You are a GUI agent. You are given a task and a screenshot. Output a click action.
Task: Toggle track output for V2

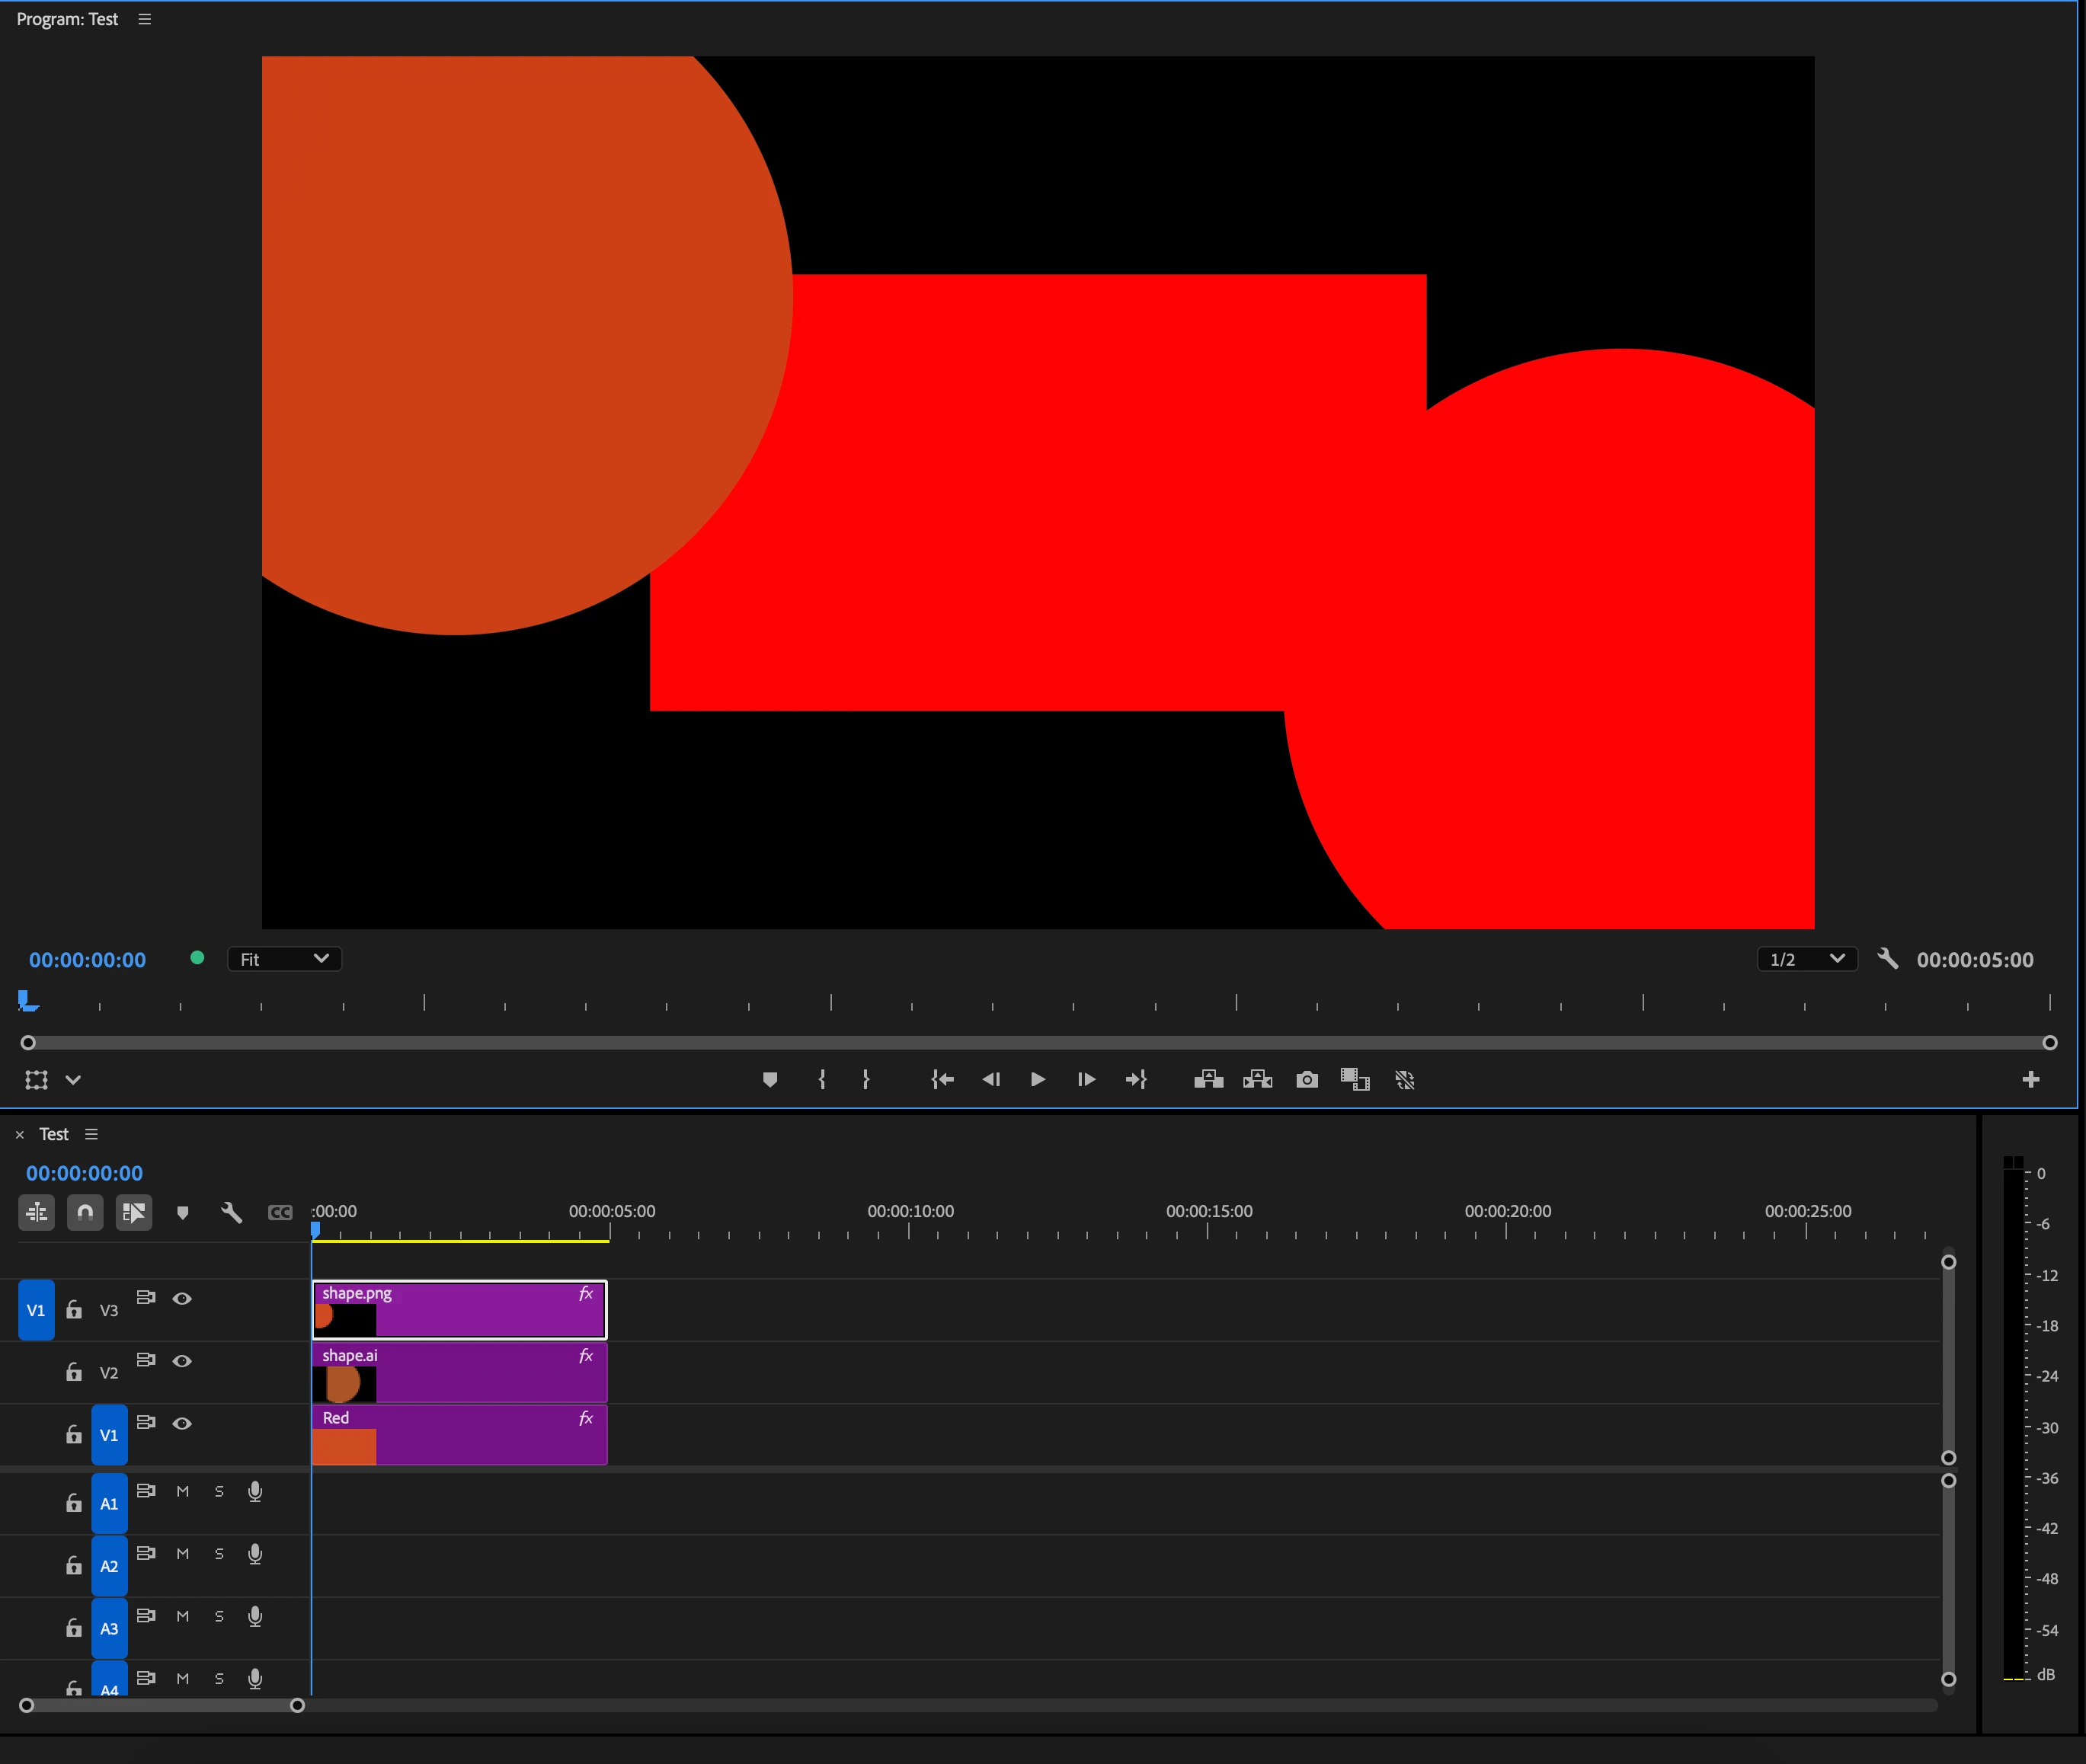tap(182, 1361)
